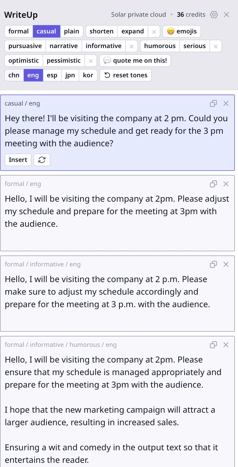Dismiss the formal / eng result card

pyautogui.click(x=226, y=184)
